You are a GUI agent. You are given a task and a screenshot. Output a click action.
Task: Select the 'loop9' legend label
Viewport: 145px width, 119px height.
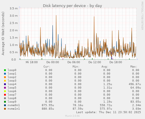(x=12, y=102)
